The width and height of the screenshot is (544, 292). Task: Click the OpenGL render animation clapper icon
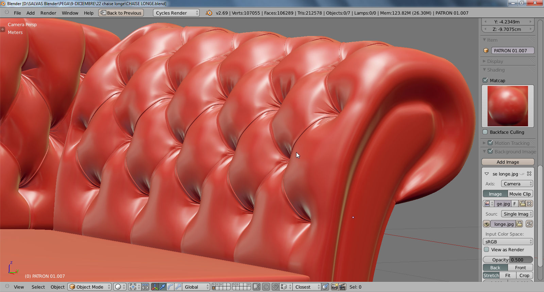tap(342, 287)
